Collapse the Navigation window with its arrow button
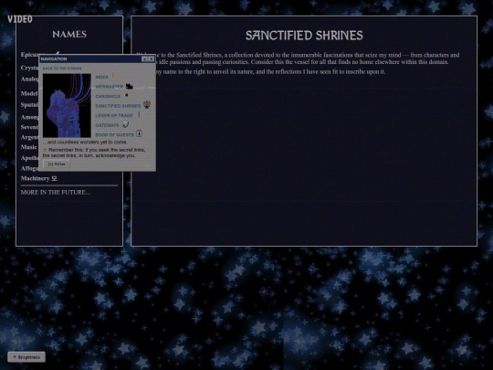 [144, 58]
